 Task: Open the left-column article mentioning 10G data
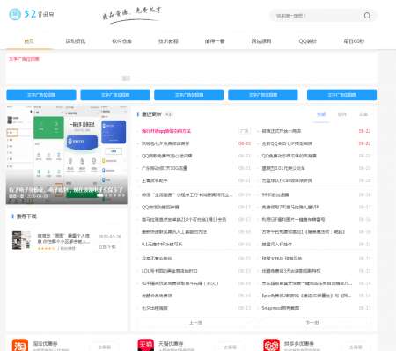point(165,168)
